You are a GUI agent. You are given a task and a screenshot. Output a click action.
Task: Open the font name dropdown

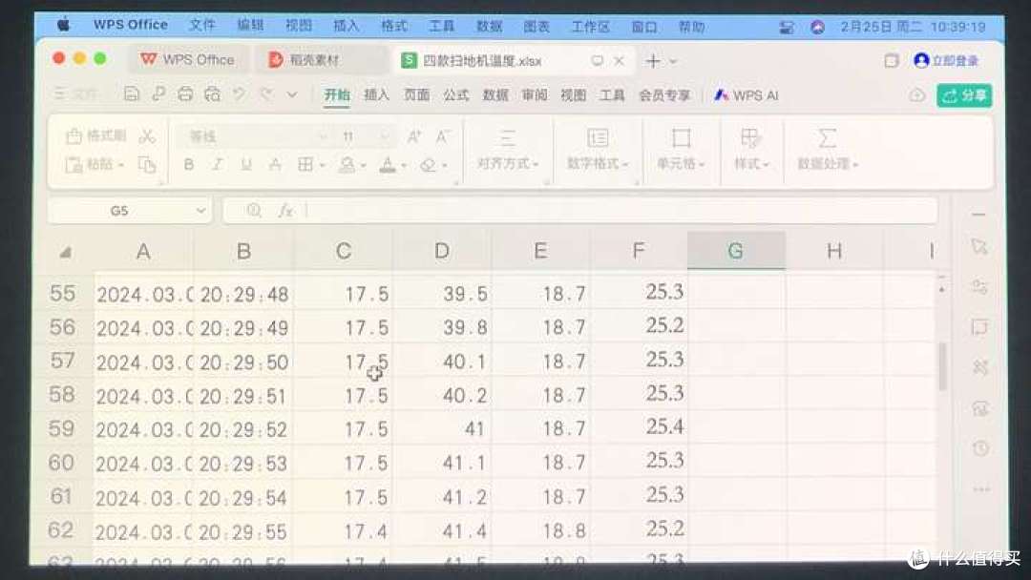[323, 136]
